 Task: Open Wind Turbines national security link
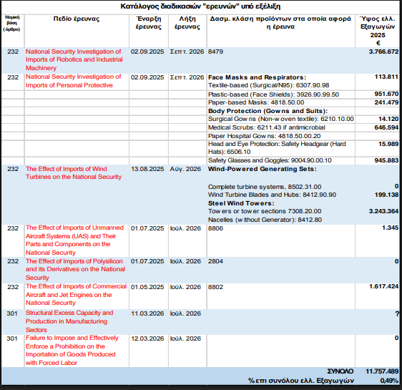coord(74,173)
